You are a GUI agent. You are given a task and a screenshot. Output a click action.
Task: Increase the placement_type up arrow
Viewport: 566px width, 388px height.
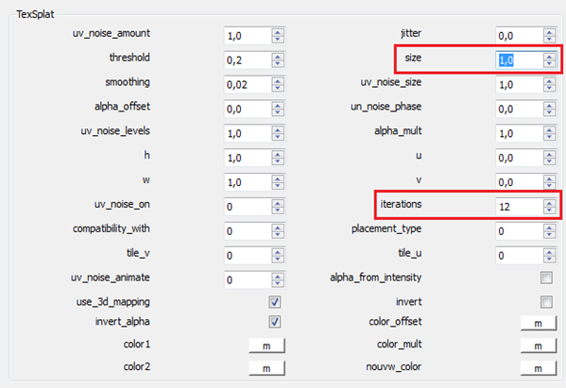pyautogui.click(x=549, y=228)
